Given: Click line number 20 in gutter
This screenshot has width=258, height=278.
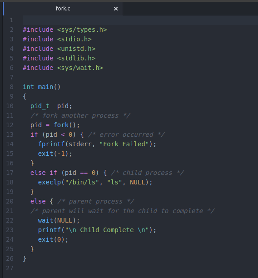Looking at the screenshot, I should tap(10, 202).
